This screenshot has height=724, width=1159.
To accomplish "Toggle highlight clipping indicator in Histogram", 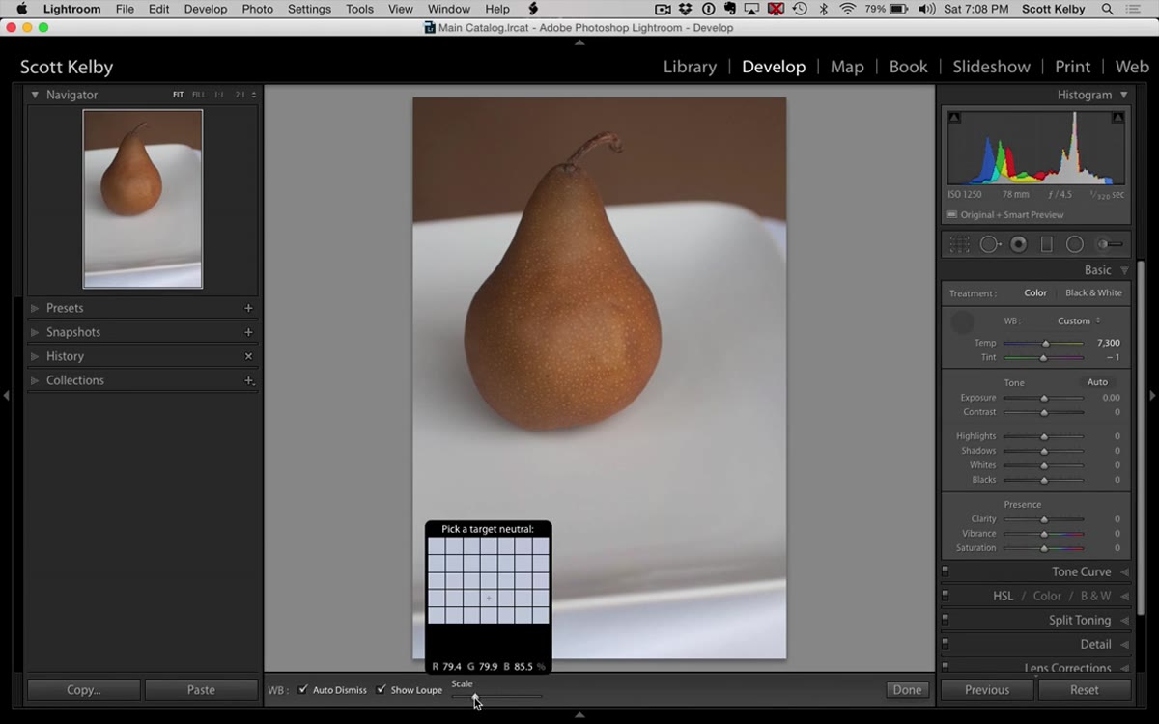I will coord(1117,118).
